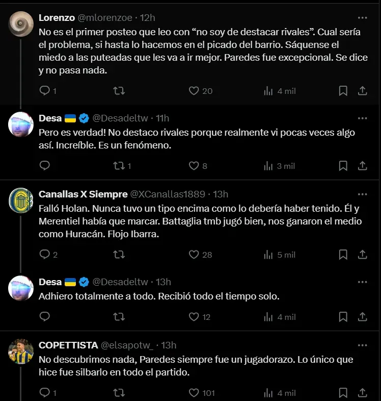Open @XCanallas1889 profile handle link

coord(168,194)
